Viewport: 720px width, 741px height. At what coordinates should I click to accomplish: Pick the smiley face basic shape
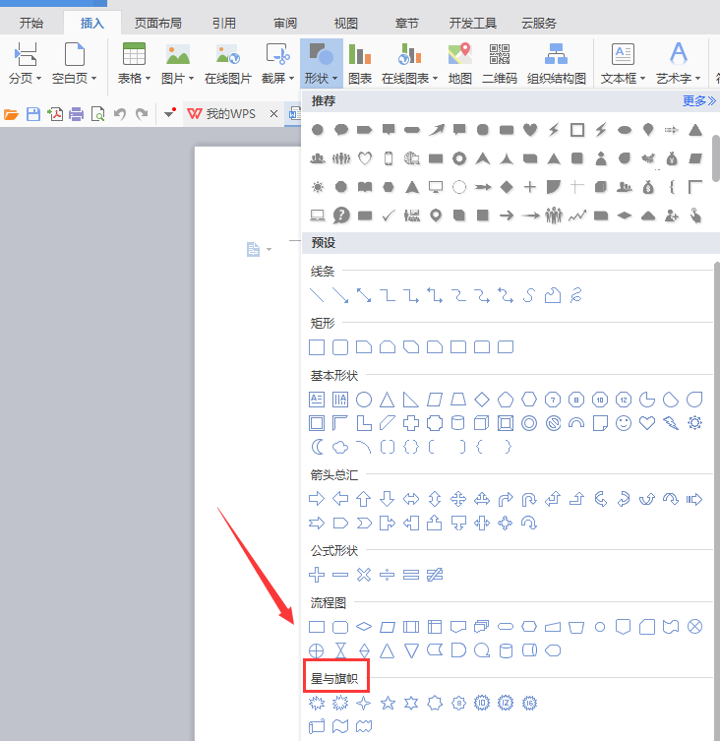click(x=624, y=423)
